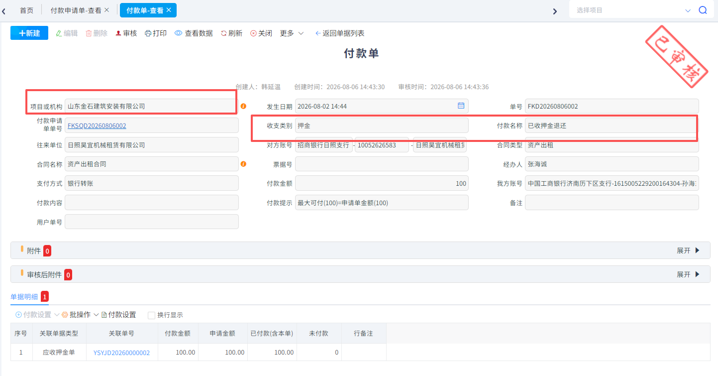Click the 单号 field FKD20260806002
This screenshot has width=718, height=376.
(612, 106)
